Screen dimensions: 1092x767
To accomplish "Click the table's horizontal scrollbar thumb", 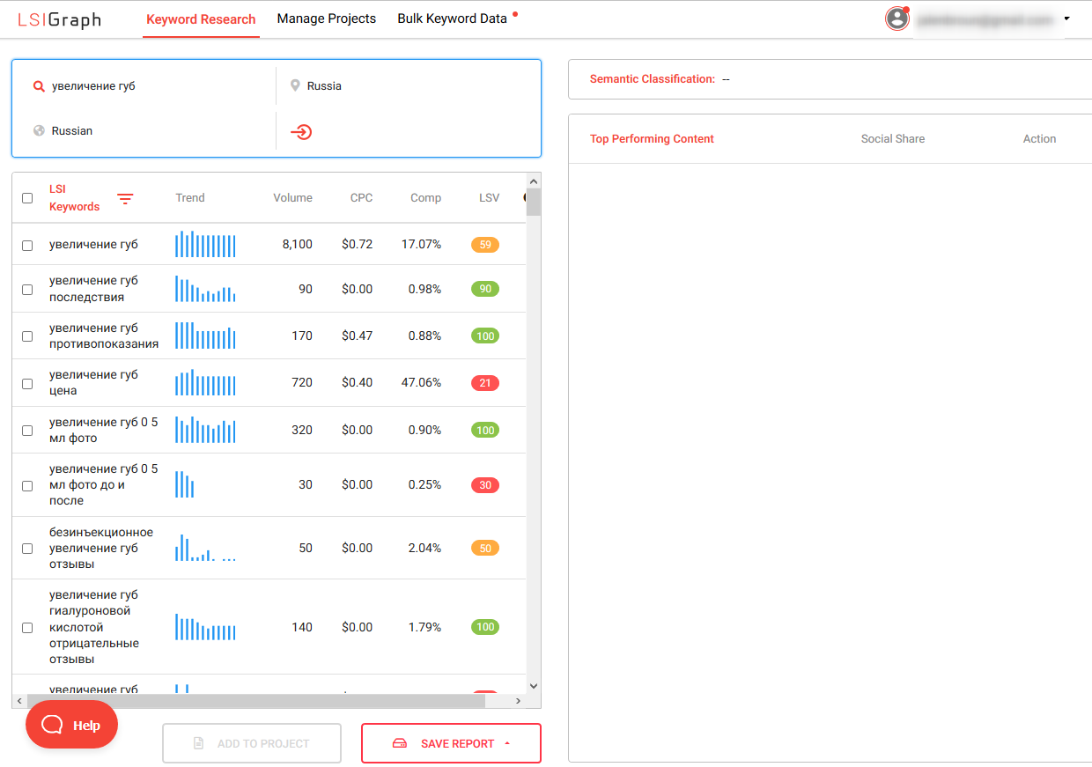I will pyautogui.click(x=255, y=701).
